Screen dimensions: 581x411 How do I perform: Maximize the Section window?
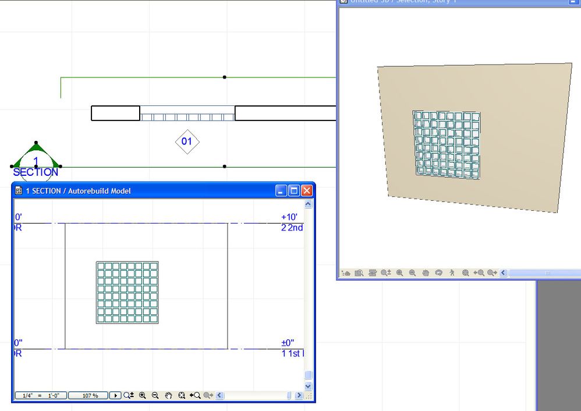[294, 191]
